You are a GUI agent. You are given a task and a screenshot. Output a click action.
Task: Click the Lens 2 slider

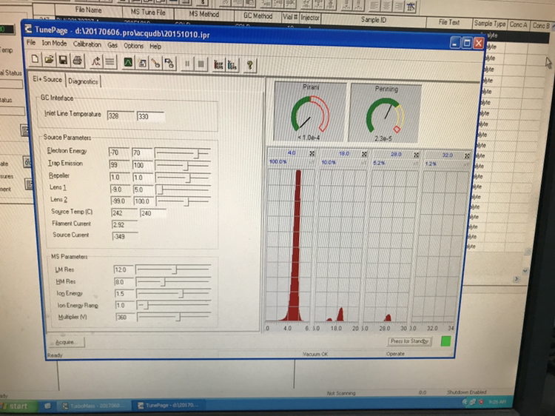tap(184, 201)
